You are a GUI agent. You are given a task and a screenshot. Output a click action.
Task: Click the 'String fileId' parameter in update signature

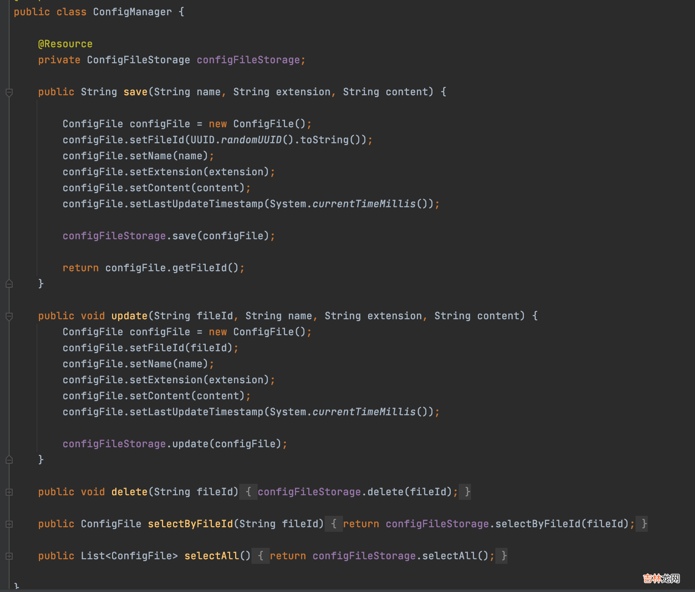click(x=193, y=316)
